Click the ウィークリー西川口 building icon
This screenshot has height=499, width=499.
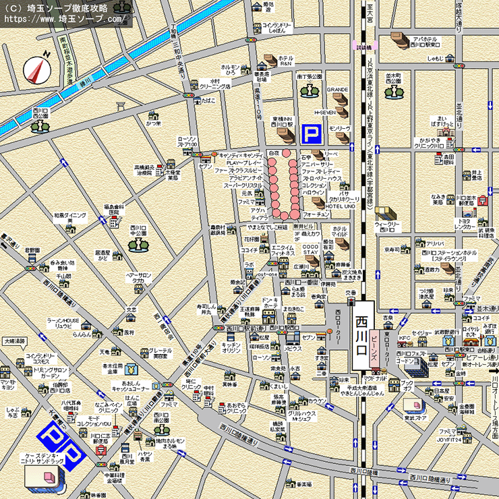[x=386, y=214]
